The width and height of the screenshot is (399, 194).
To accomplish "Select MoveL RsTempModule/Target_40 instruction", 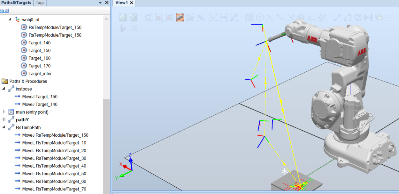I will 54,166.
